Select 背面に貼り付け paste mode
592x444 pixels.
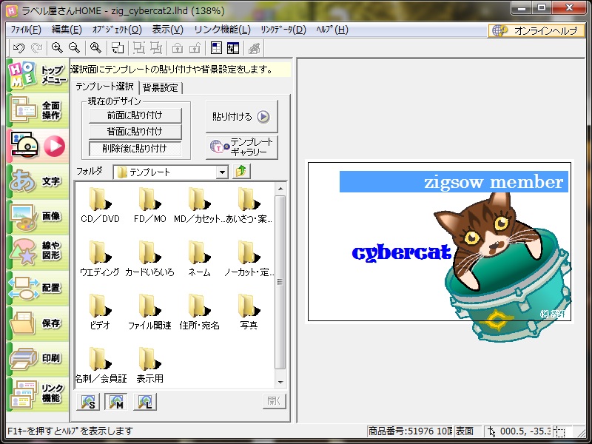click(135, 132)
